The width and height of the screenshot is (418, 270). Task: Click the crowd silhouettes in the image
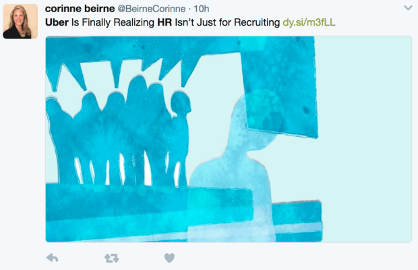coord(117,131)
